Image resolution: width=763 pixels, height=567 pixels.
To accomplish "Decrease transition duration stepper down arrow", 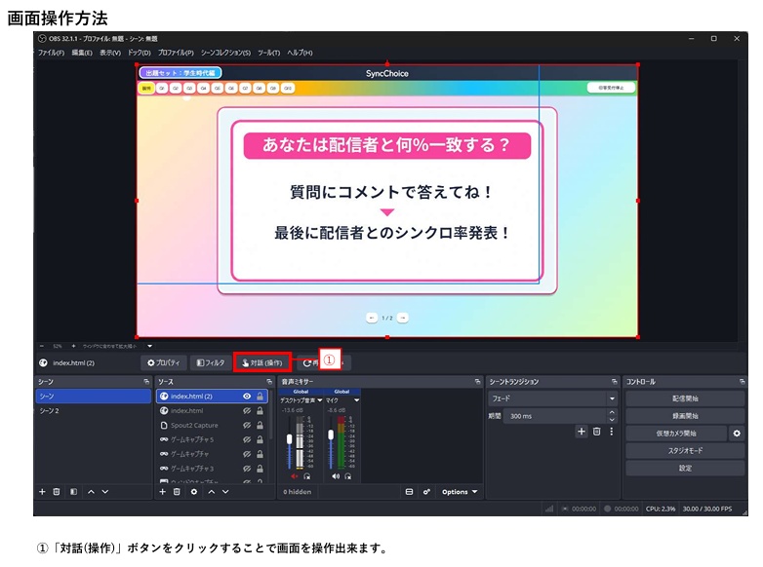I will coord(612,419).
